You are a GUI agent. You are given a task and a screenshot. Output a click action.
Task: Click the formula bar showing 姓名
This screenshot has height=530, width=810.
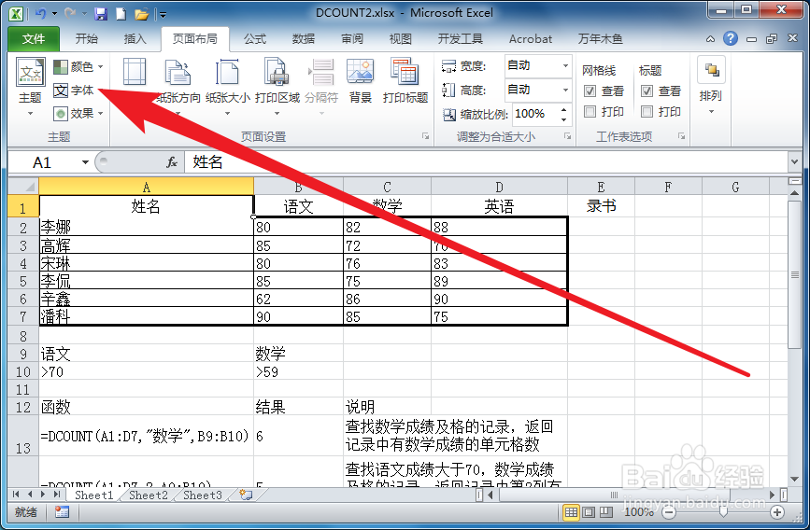[486, 162]
